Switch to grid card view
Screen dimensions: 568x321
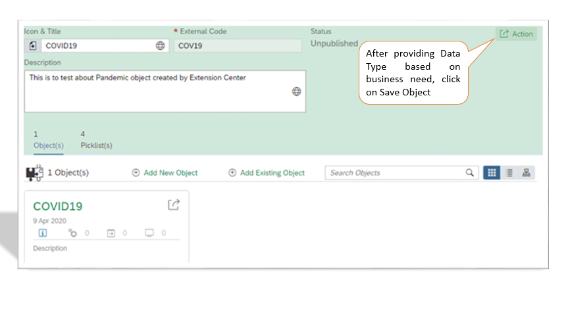[492, 172]
